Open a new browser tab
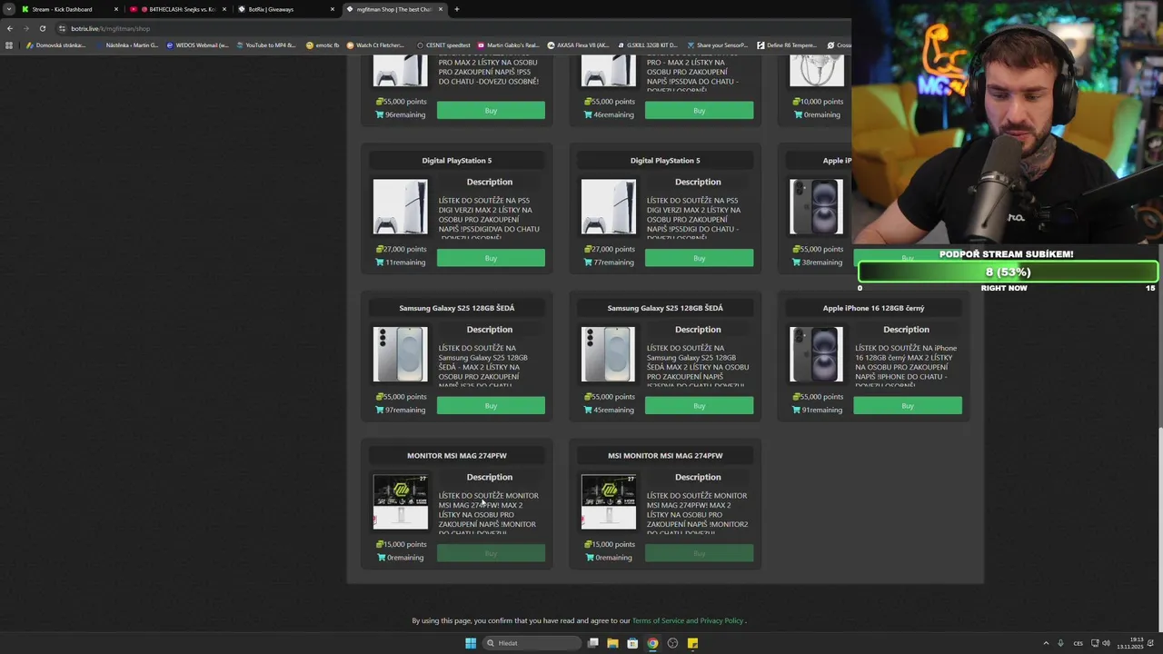Screen dimensions: 1163x654 click(457, 9)
